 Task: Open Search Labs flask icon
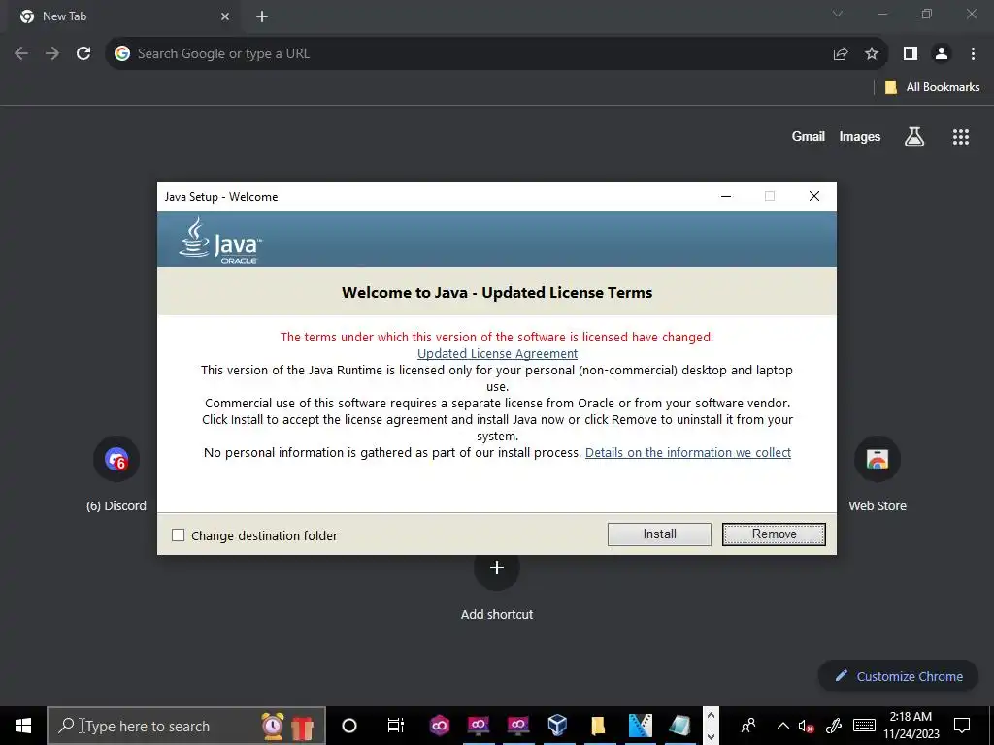[914, 136]
